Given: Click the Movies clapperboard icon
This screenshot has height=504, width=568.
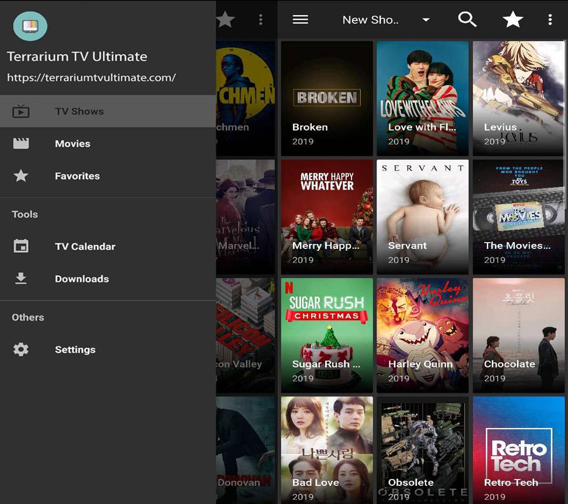Looking at the screenshot, I should click(20, 143).
